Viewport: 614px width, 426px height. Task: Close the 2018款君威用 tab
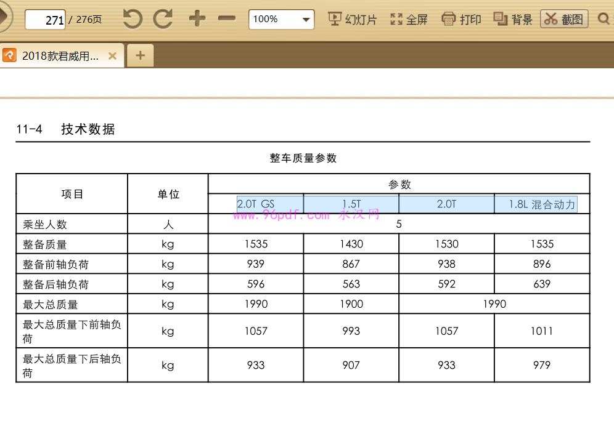112,56
